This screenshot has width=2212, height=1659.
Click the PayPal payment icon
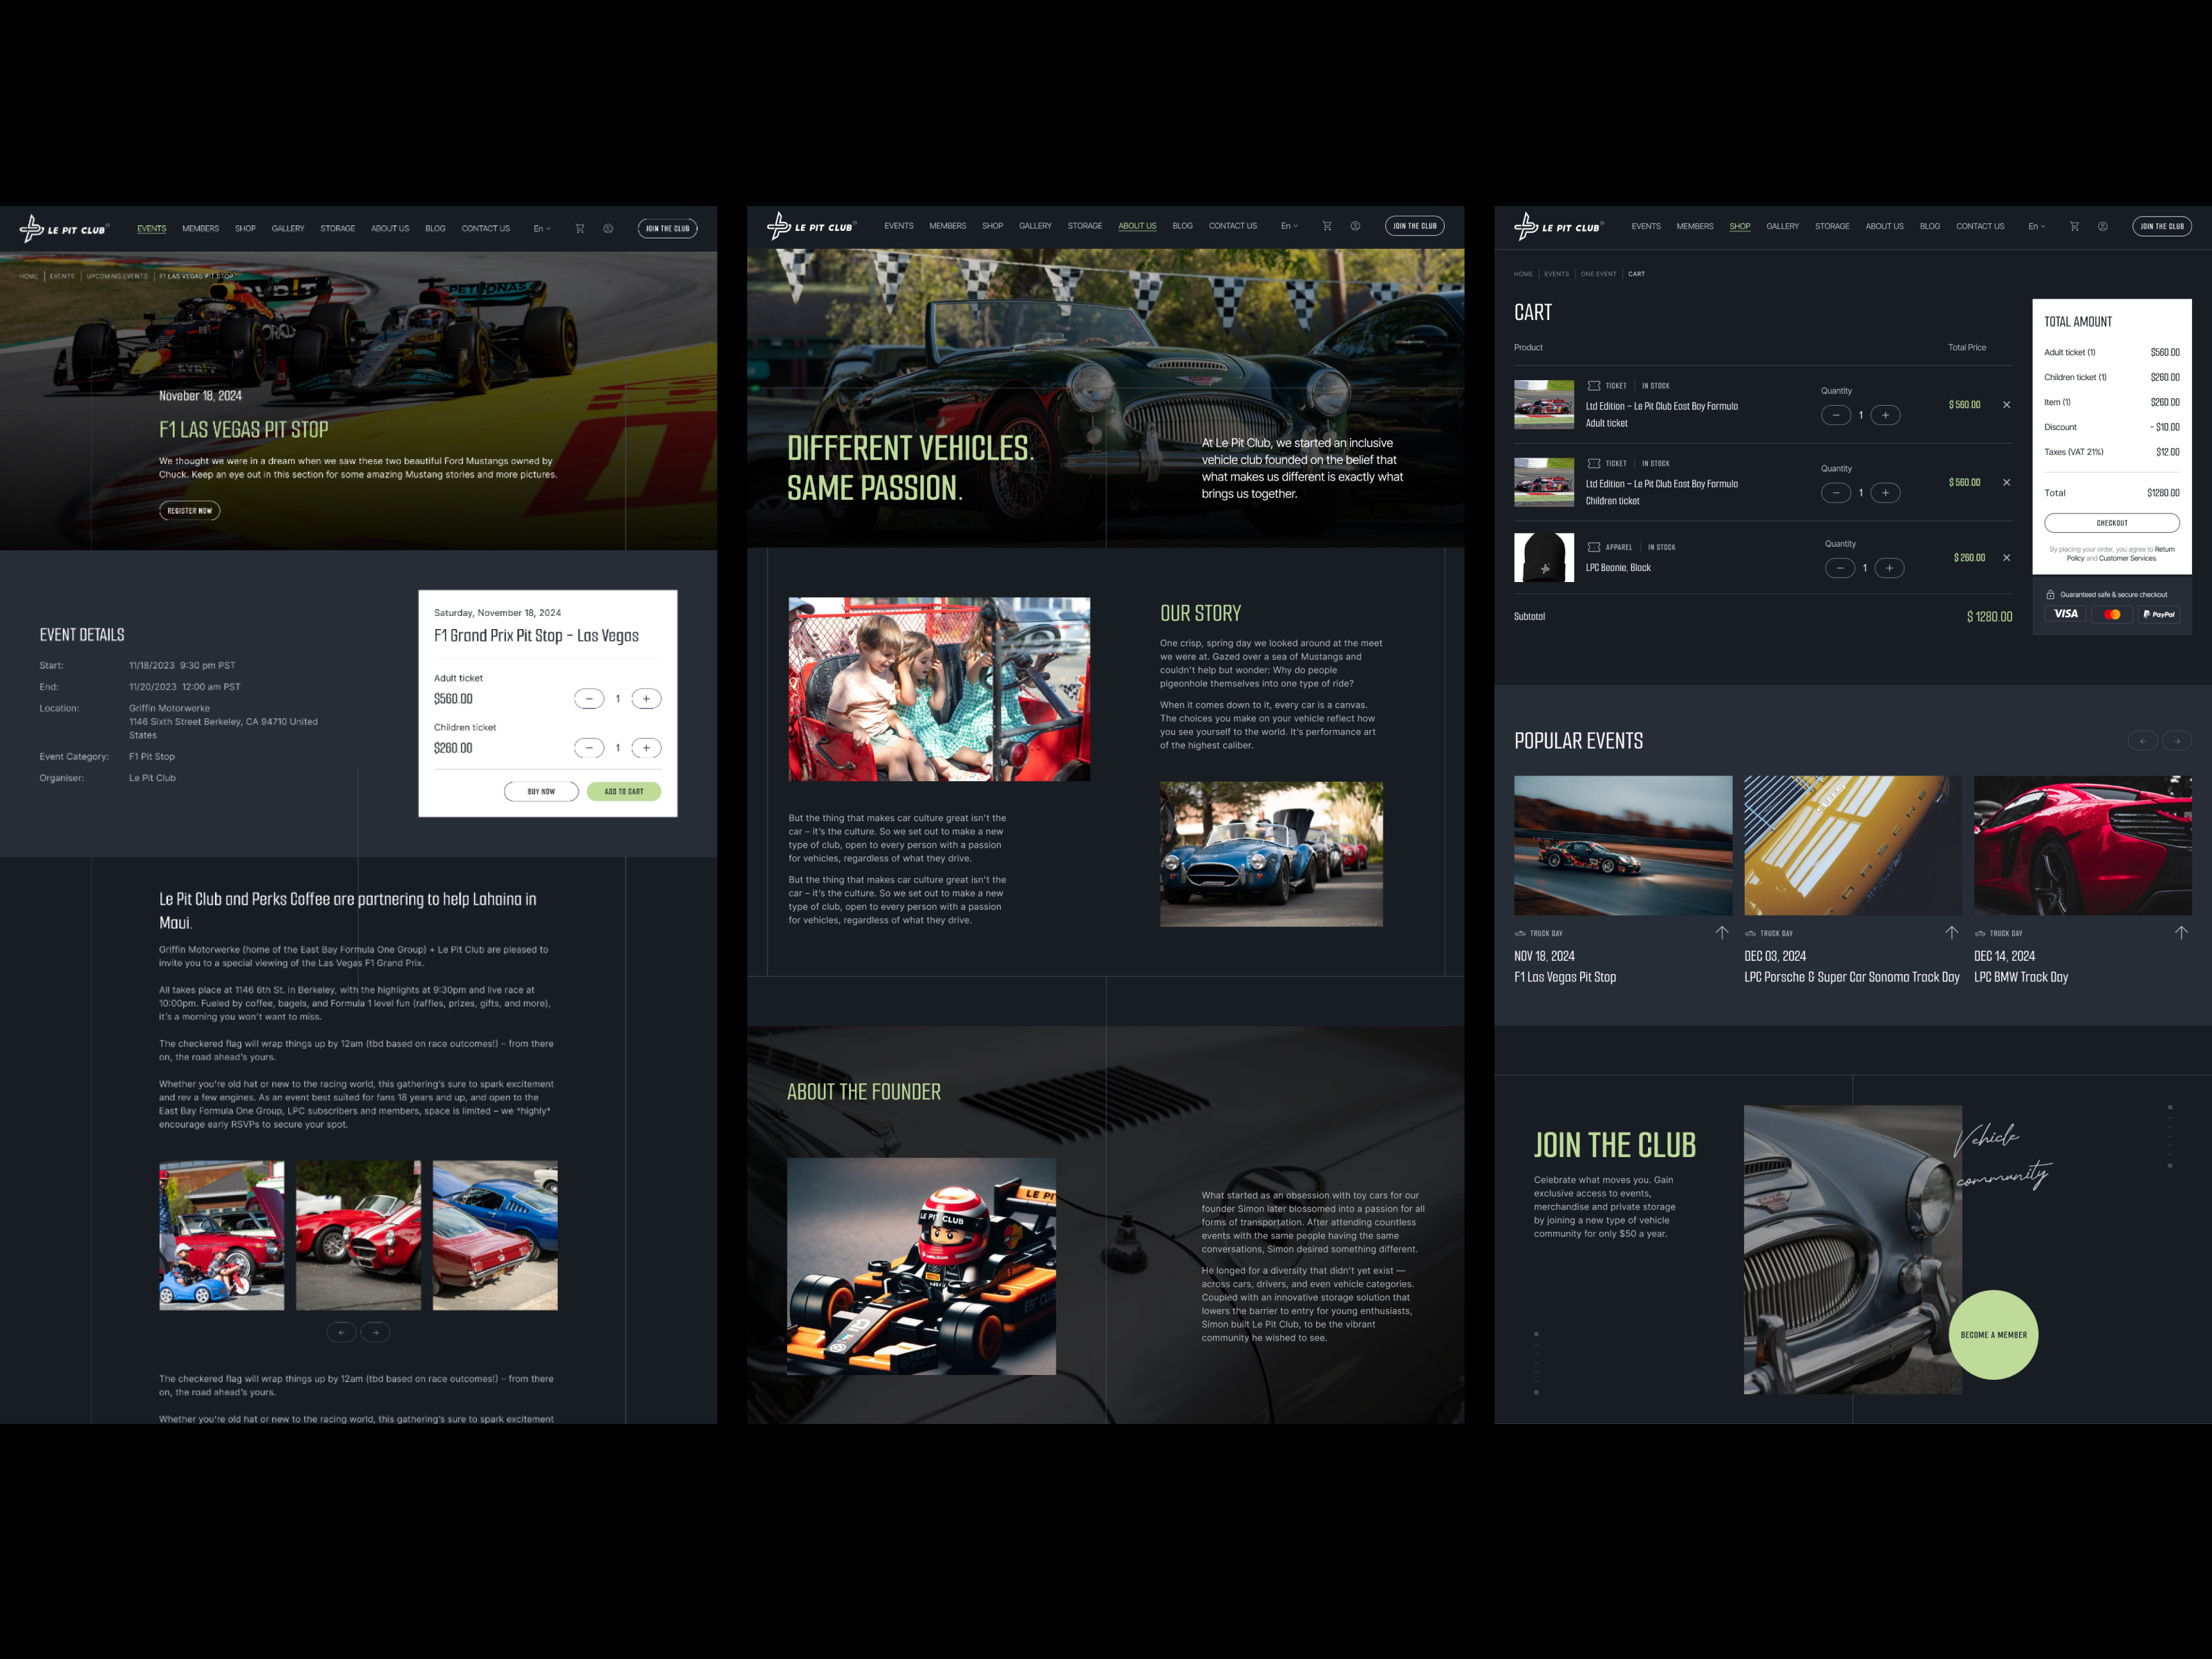tap(2159, 614)
